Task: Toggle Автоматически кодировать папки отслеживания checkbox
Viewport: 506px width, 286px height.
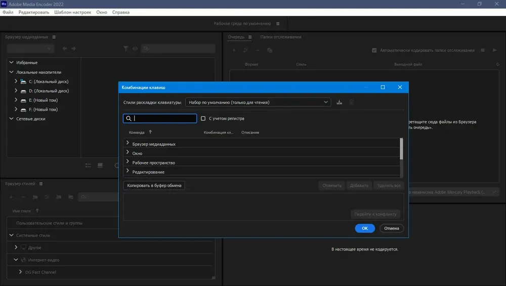Action: click(x=374, y=50)
